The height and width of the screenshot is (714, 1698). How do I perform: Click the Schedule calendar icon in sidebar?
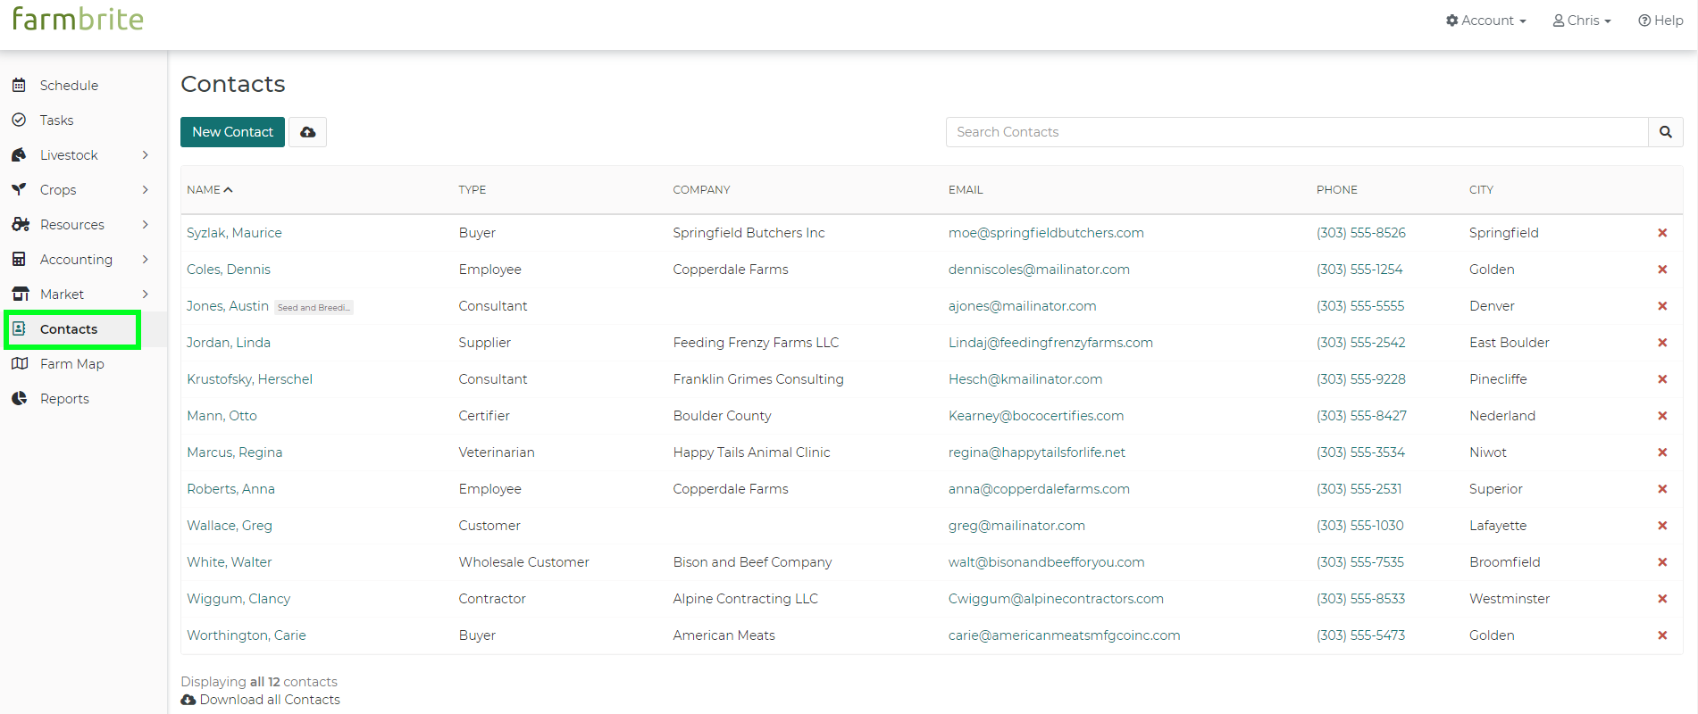click(19, 86)
